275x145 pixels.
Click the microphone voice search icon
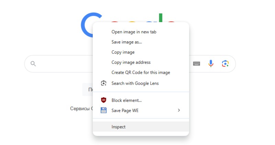(x=211, y=63)
